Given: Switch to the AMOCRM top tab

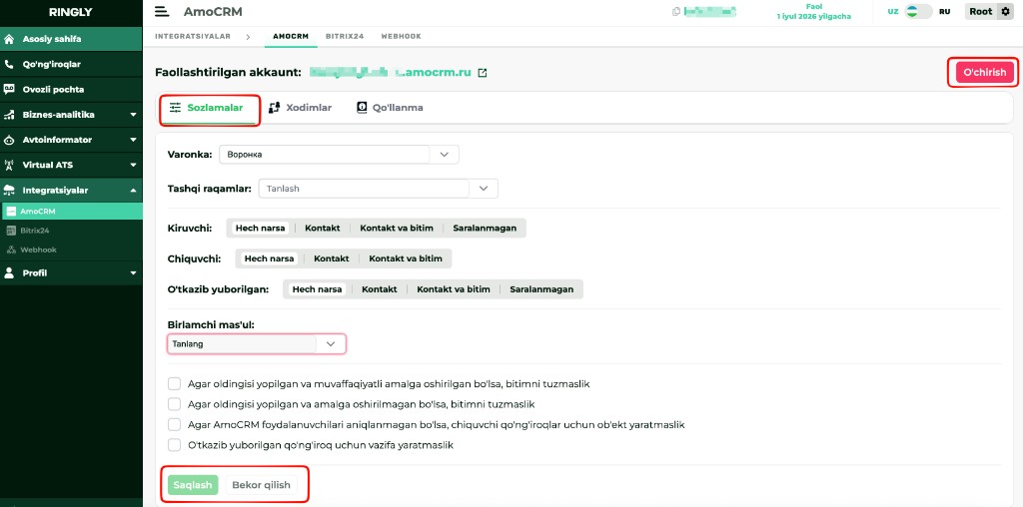Looking at the screenshot, I should (x=291, y=37).
